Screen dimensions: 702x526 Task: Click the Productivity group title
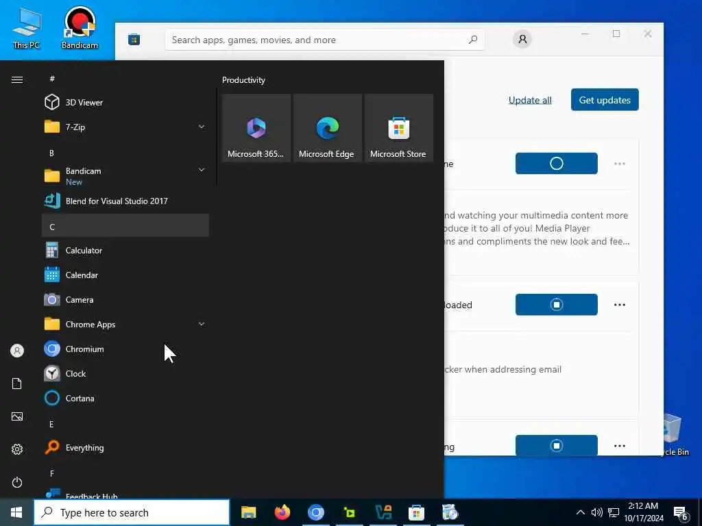coord(243,80)
